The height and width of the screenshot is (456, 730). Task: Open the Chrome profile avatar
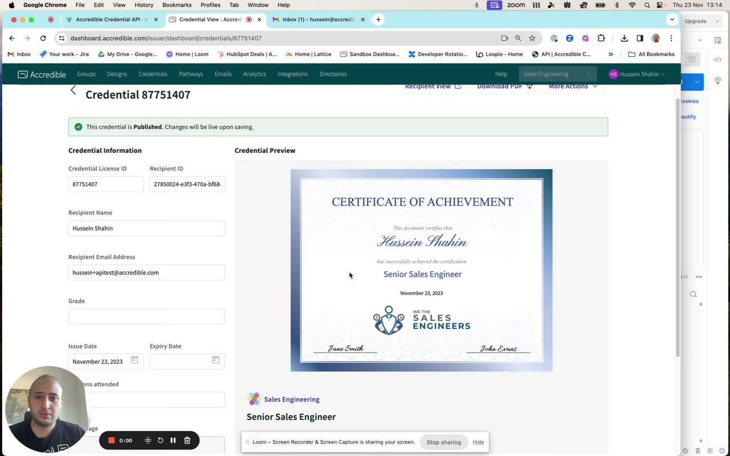click(x=656, y=38)
